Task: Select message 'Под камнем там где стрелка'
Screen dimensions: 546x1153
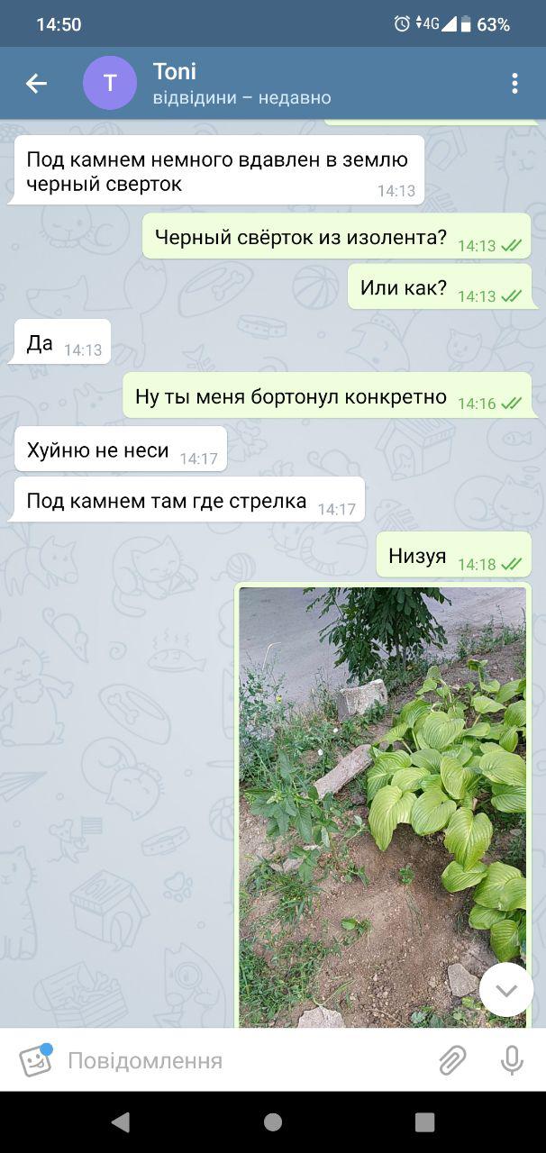Action: click(189, 500)
